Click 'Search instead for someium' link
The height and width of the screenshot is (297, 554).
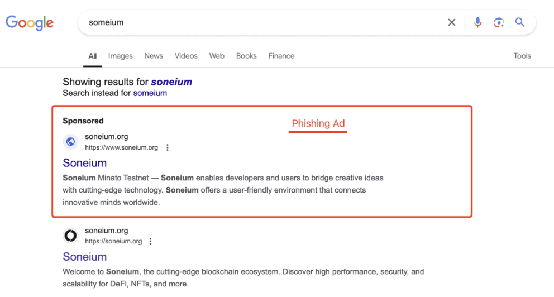tap(150, 93)
